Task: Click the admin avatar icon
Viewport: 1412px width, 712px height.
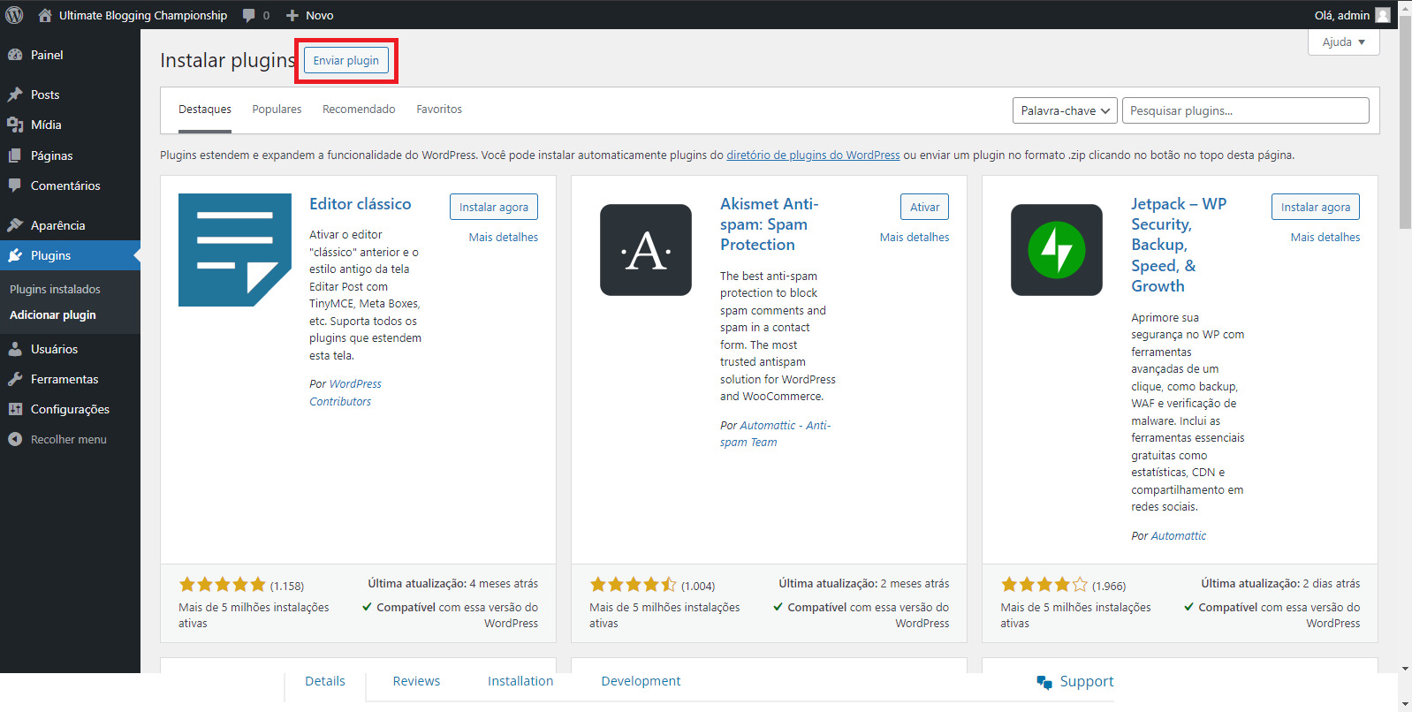Action: 1383,15
